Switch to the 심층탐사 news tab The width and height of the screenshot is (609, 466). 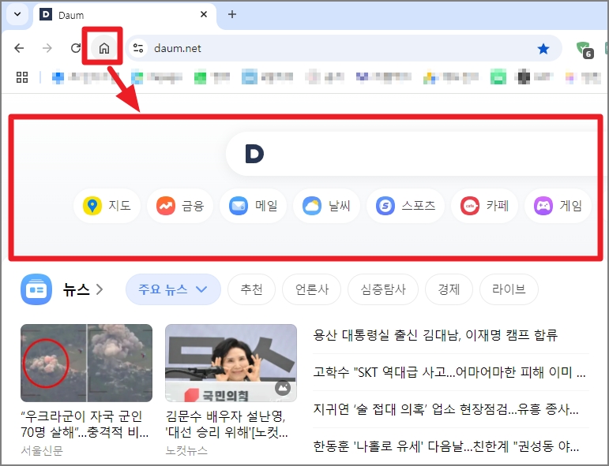383,289
